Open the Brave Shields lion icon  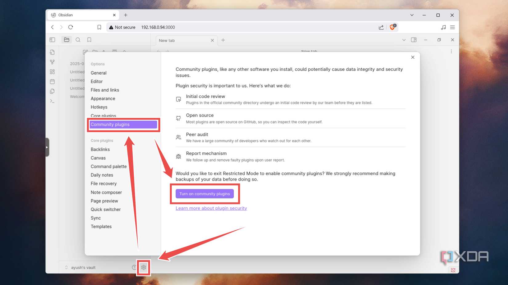click(392, 27)
